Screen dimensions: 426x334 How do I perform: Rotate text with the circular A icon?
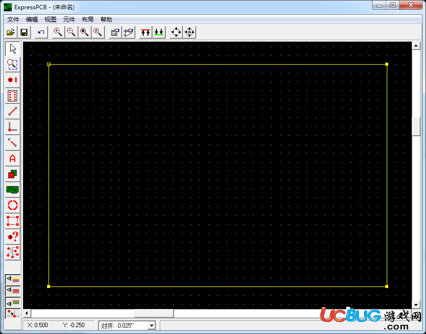189,32
